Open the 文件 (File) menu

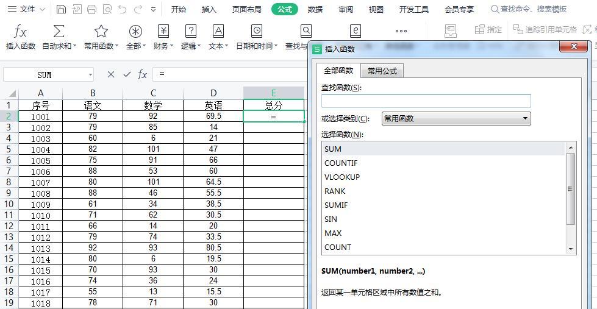26,9
